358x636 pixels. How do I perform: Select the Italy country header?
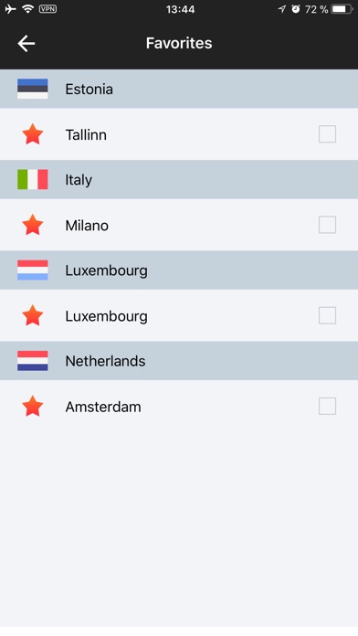click(x=179, y=179)
